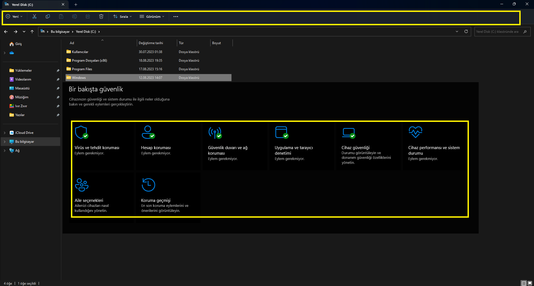This screenshot has height=286, width=534.
Task: Copy the selected Windows folder
Action: [48, 17]
